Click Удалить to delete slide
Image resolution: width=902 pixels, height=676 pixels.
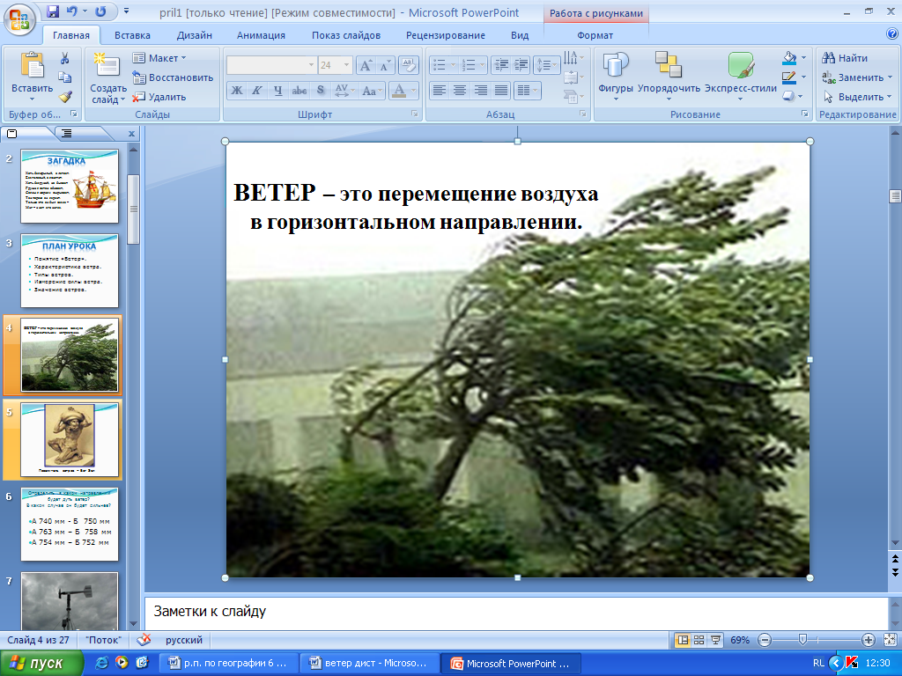pos(159,97)
